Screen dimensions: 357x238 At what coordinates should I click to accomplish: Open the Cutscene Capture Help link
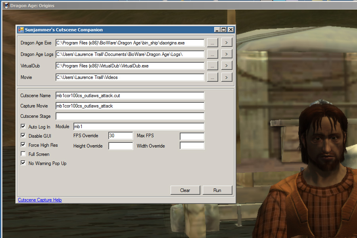[x=40, y=200]
